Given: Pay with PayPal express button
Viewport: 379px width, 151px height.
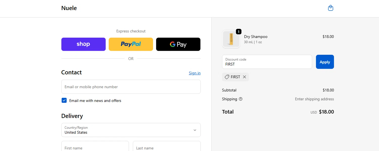Looking at the screenshot, I should pyautogui.click(x=131, y=44).
